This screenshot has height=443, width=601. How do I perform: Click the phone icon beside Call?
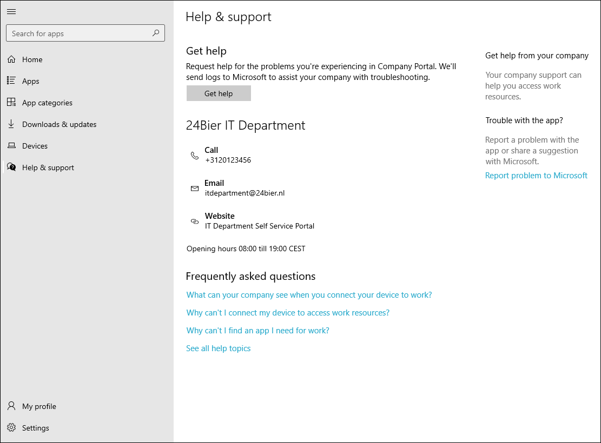click(195, 156)
